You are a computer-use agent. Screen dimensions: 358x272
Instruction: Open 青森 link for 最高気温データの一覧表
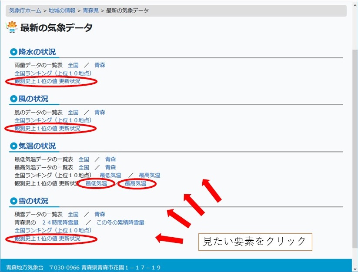[x=110, y=167]
